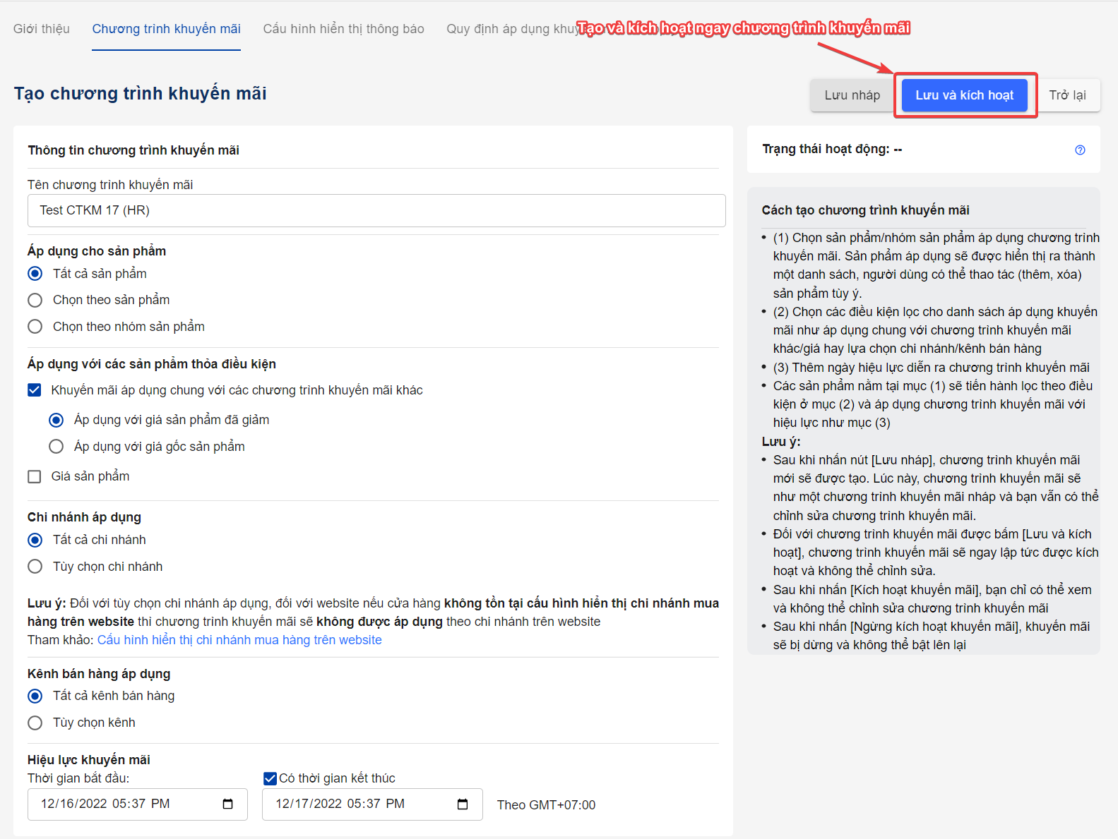Toggle the 'Có thời gian kết thúc' checkbox
This screenshot has height=839, width=1118.
(270, 778)
